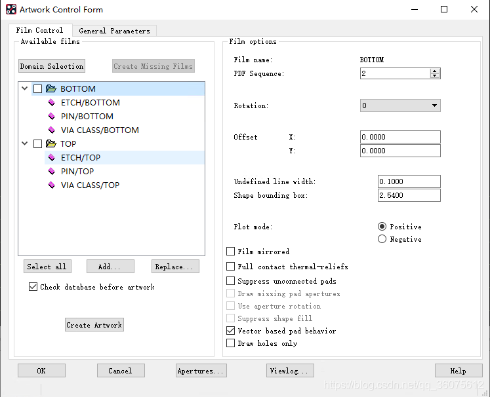490x397 pixels.
Task: Collapse the TOP film tree node
Action: tap(25, 143)
